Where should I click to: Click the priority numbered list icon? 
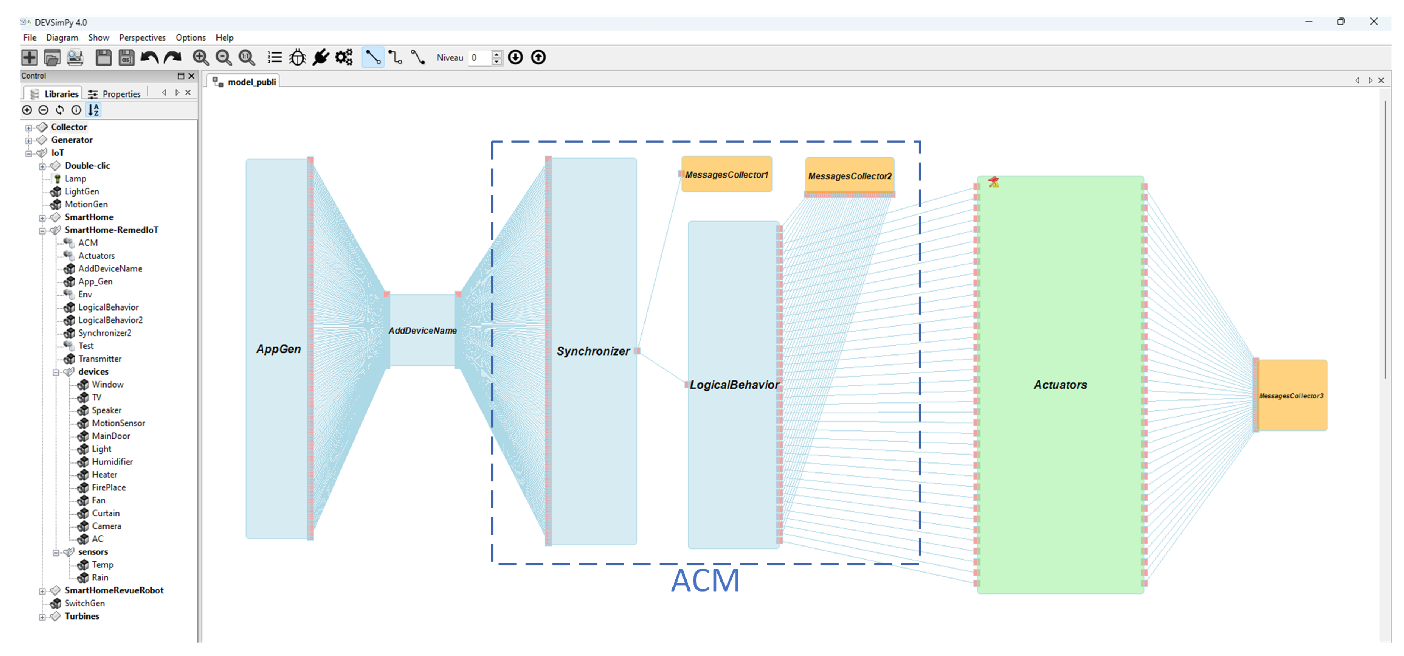point(274,57)
